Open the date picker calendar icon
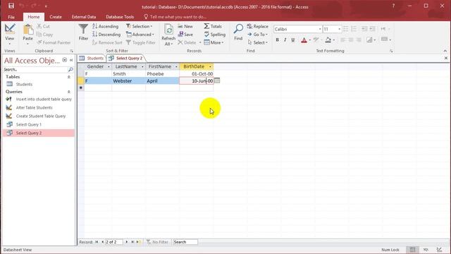The width and height of the screenshot is (451, 254). coord(217,80)
